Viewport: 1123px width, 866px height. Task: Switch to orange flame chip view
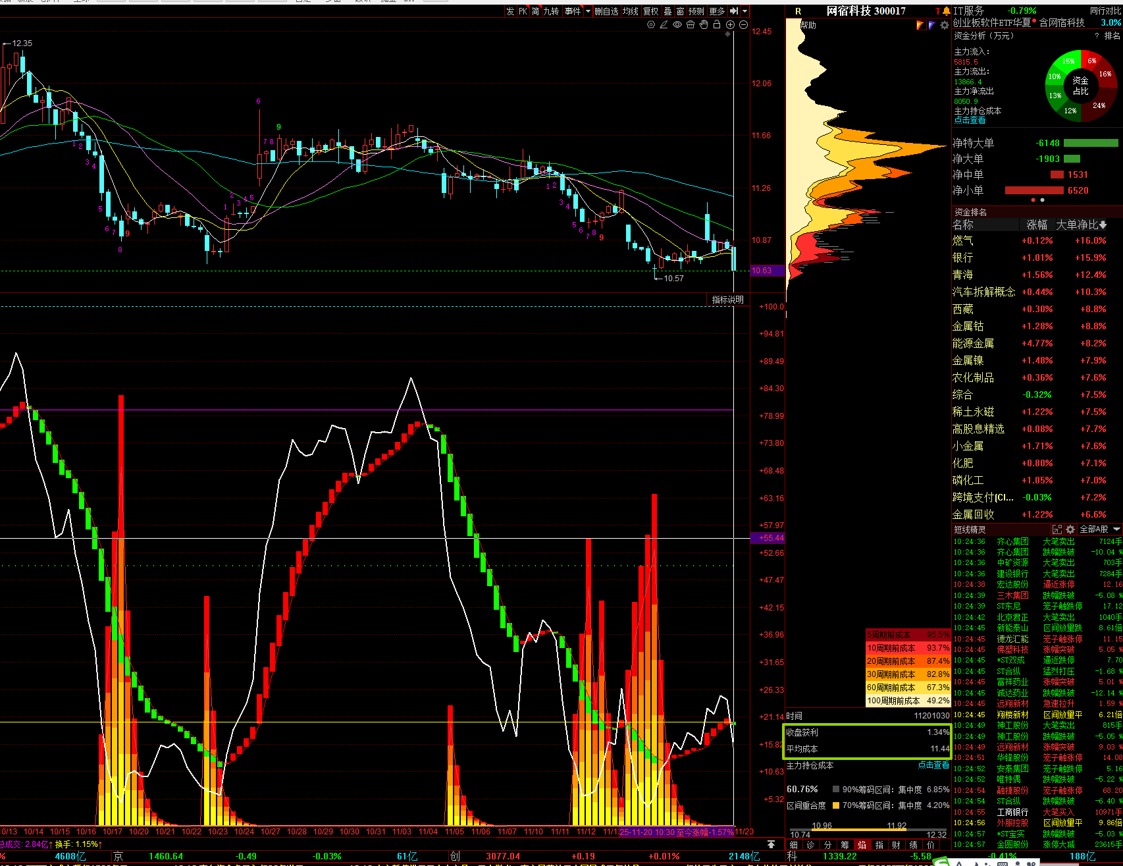(x=921, y=25)
